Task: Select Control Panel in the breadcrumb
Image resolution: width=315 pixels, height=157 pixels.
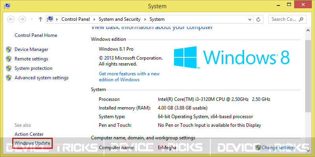Action: point(76,19)
